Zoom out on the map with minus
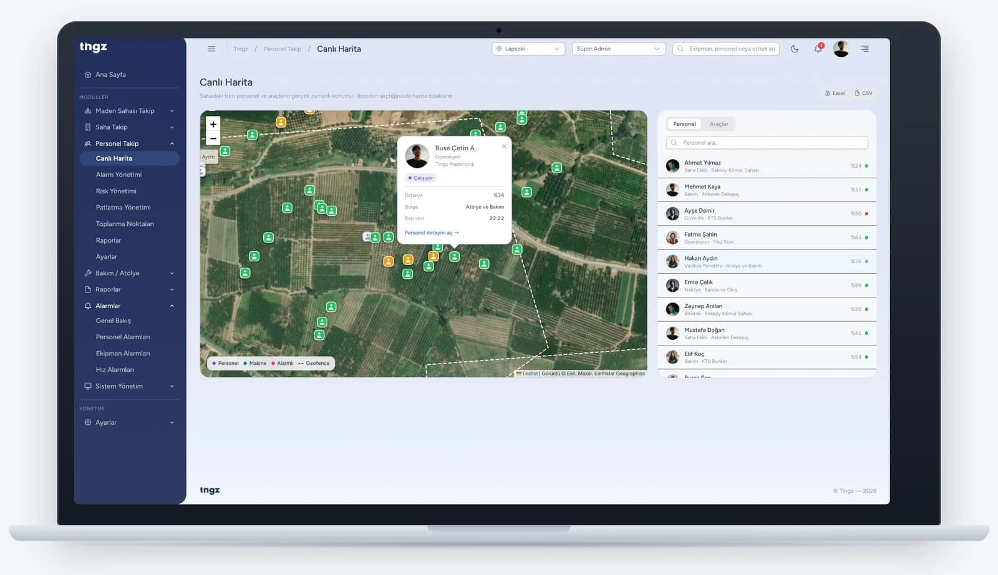Viewport: 998px width, 575px height. tap(213, 139)
